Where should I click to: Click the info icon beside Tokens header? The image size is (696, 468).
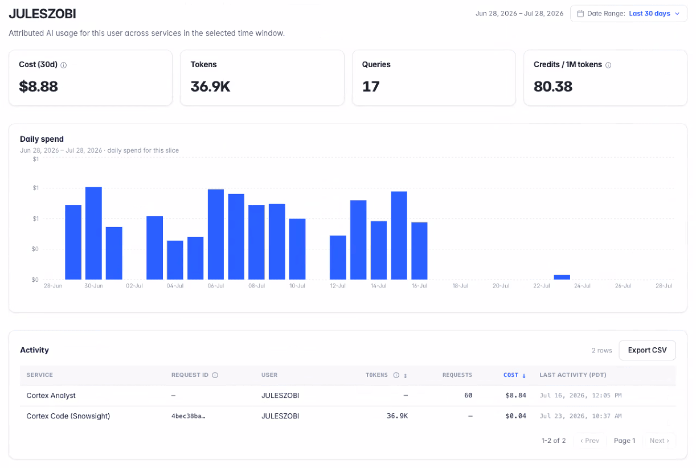click(396, 375)
